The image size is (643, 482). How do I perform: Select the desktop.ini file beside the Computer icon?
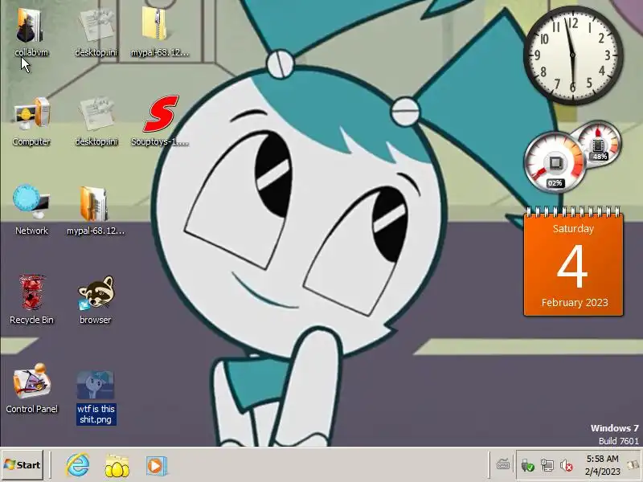[96, 115]
